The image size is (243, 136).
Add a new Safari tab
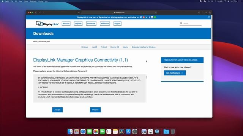coord(206,12)
